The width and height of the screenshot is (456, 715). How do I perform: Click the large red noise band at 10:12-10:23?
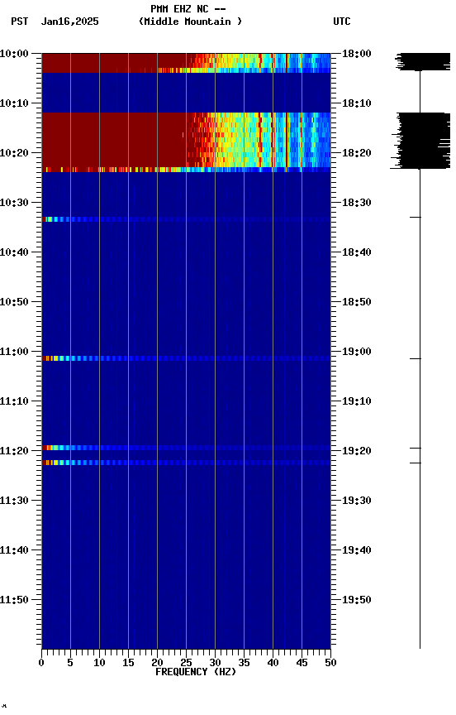pyautogui.click(x=114, y=140)
